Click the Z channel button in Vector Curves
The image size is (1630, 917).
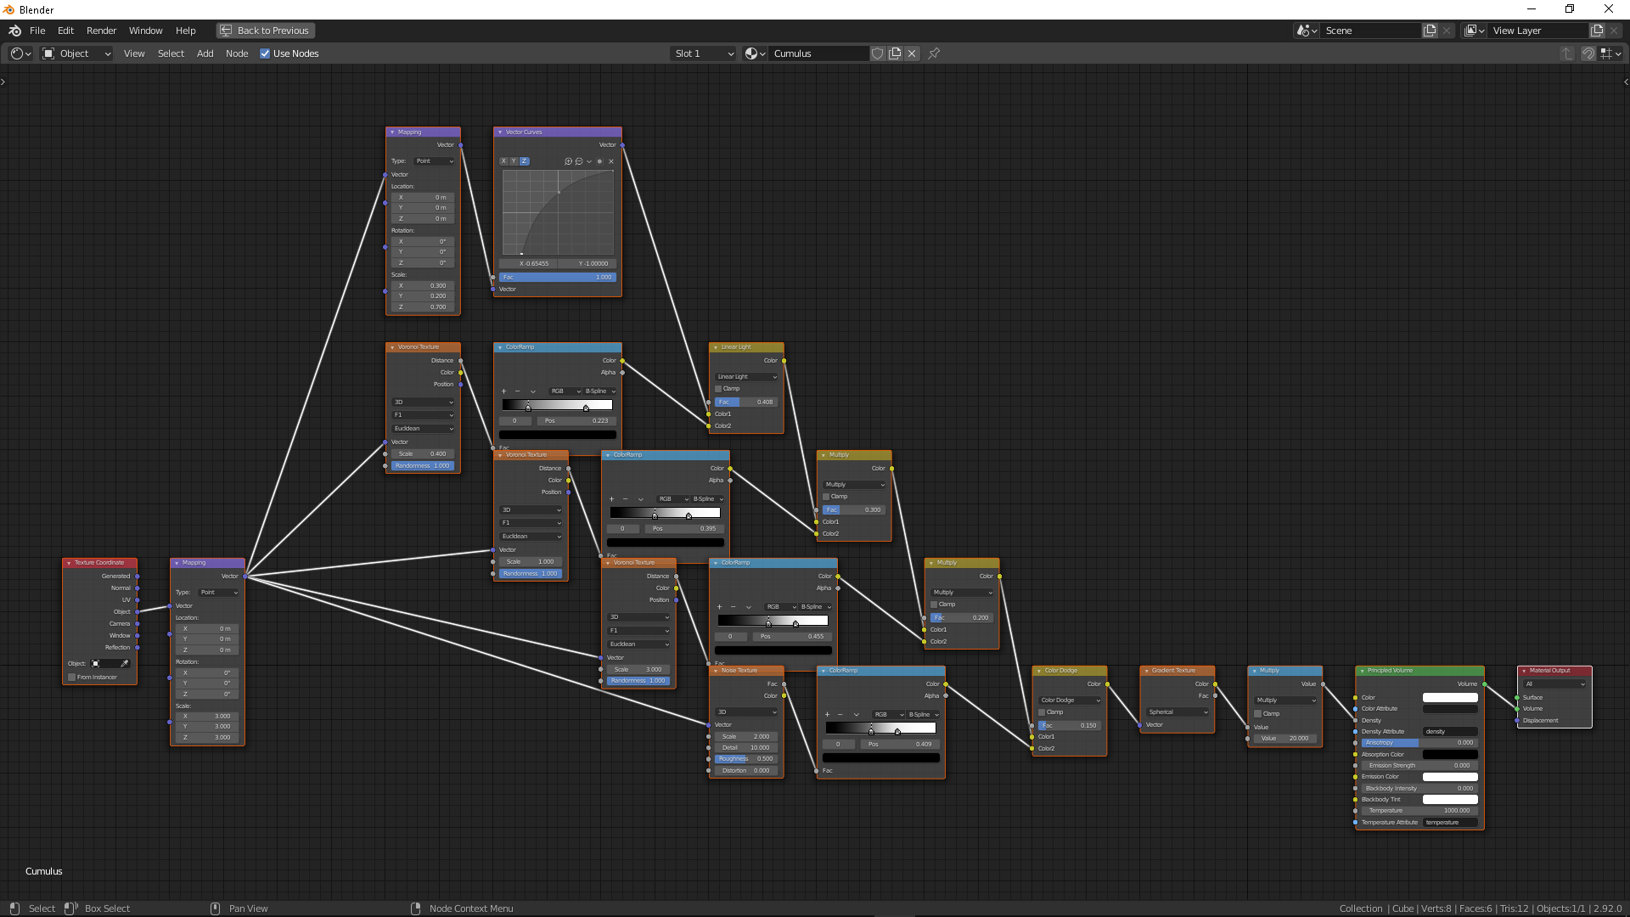524,161
